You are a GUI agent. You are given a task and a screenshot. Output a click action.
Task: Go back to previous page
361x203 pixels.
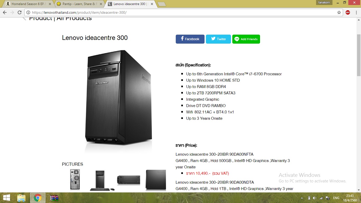click(x=5, y=12)
